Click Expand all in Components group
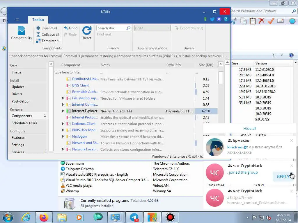Viewport: 298px width, 223px height. point(47,28)
